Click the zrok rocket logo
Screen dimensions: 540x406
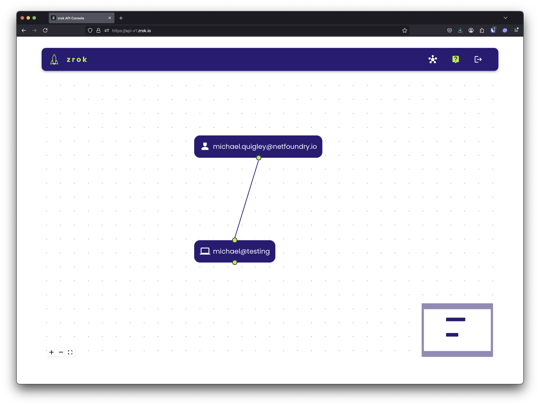pos(54,59)
